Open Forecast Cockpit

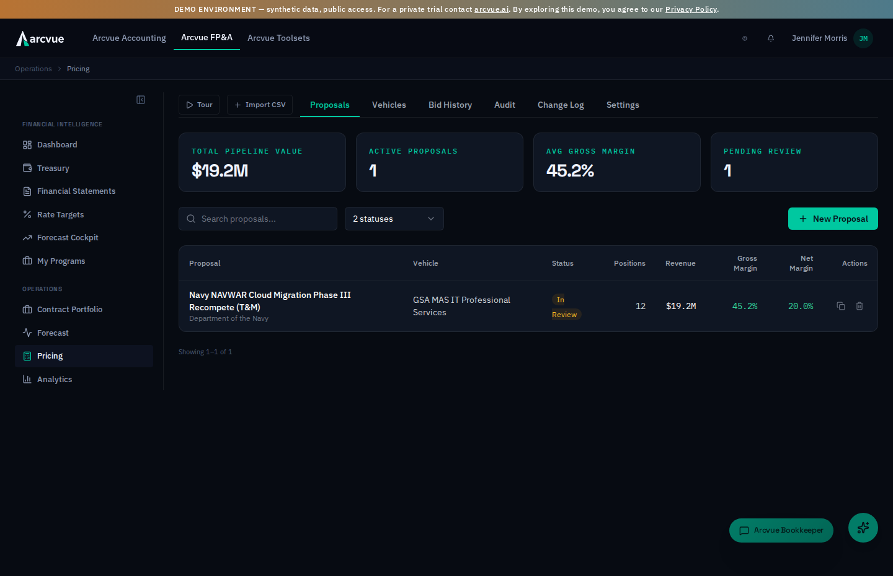[84, 238]
